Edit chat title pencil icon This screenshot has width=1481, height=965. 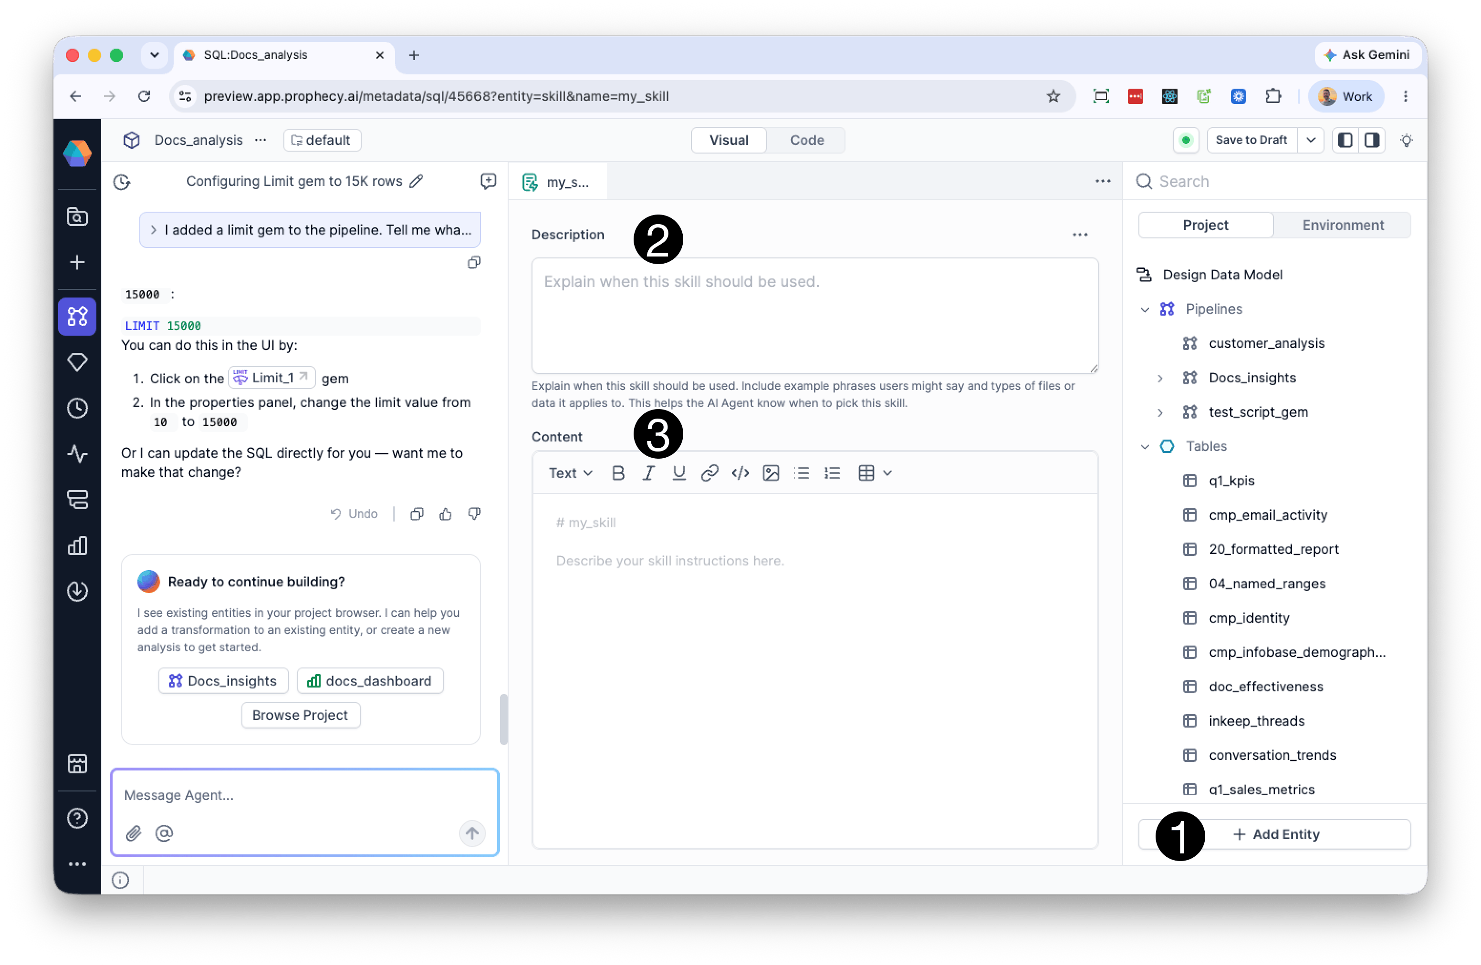(x=417, y=181)
